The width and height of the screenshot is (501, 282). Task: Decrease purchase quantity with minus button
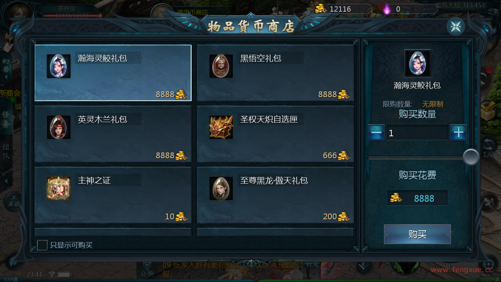pyautogui.click(x=376, y=133)
